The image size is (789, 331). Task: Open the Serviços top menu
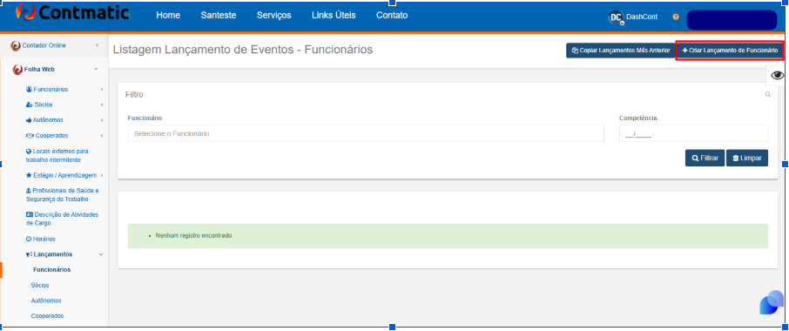click(x=273, y=15)
